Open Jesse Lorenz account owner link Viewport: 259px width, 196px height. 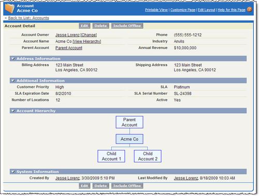tap(67, 35)
